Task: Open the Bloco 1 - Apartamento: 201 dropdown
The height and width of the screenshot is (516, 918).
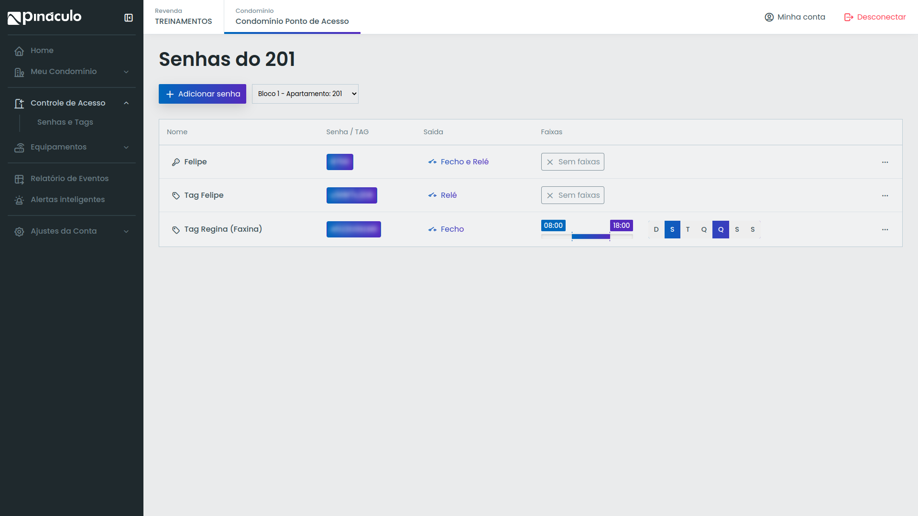Action: pos(305,94)
